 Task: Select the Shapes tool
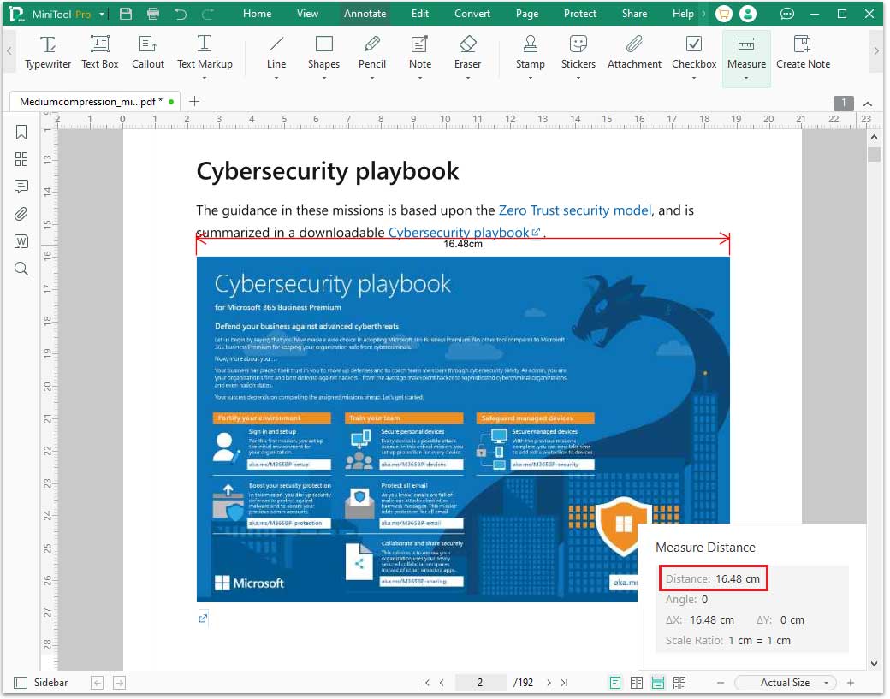tap(324, 53)
